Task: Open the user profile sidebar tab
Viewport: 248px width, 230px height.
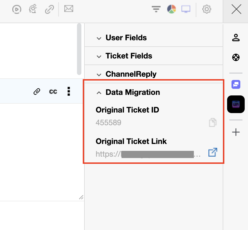Action: [236, 38]
